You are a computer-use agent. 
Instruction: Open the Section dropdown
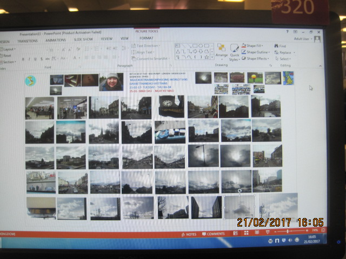[8, 62]
